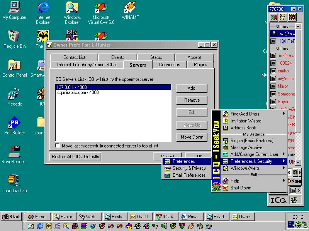Switch to the Status tab
Screen dimensions: 309x231
pos(156,57)
